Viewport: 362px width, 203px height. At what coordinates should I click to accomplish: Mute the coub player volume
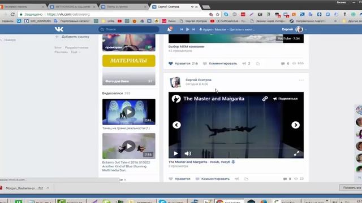click(188, 153)
